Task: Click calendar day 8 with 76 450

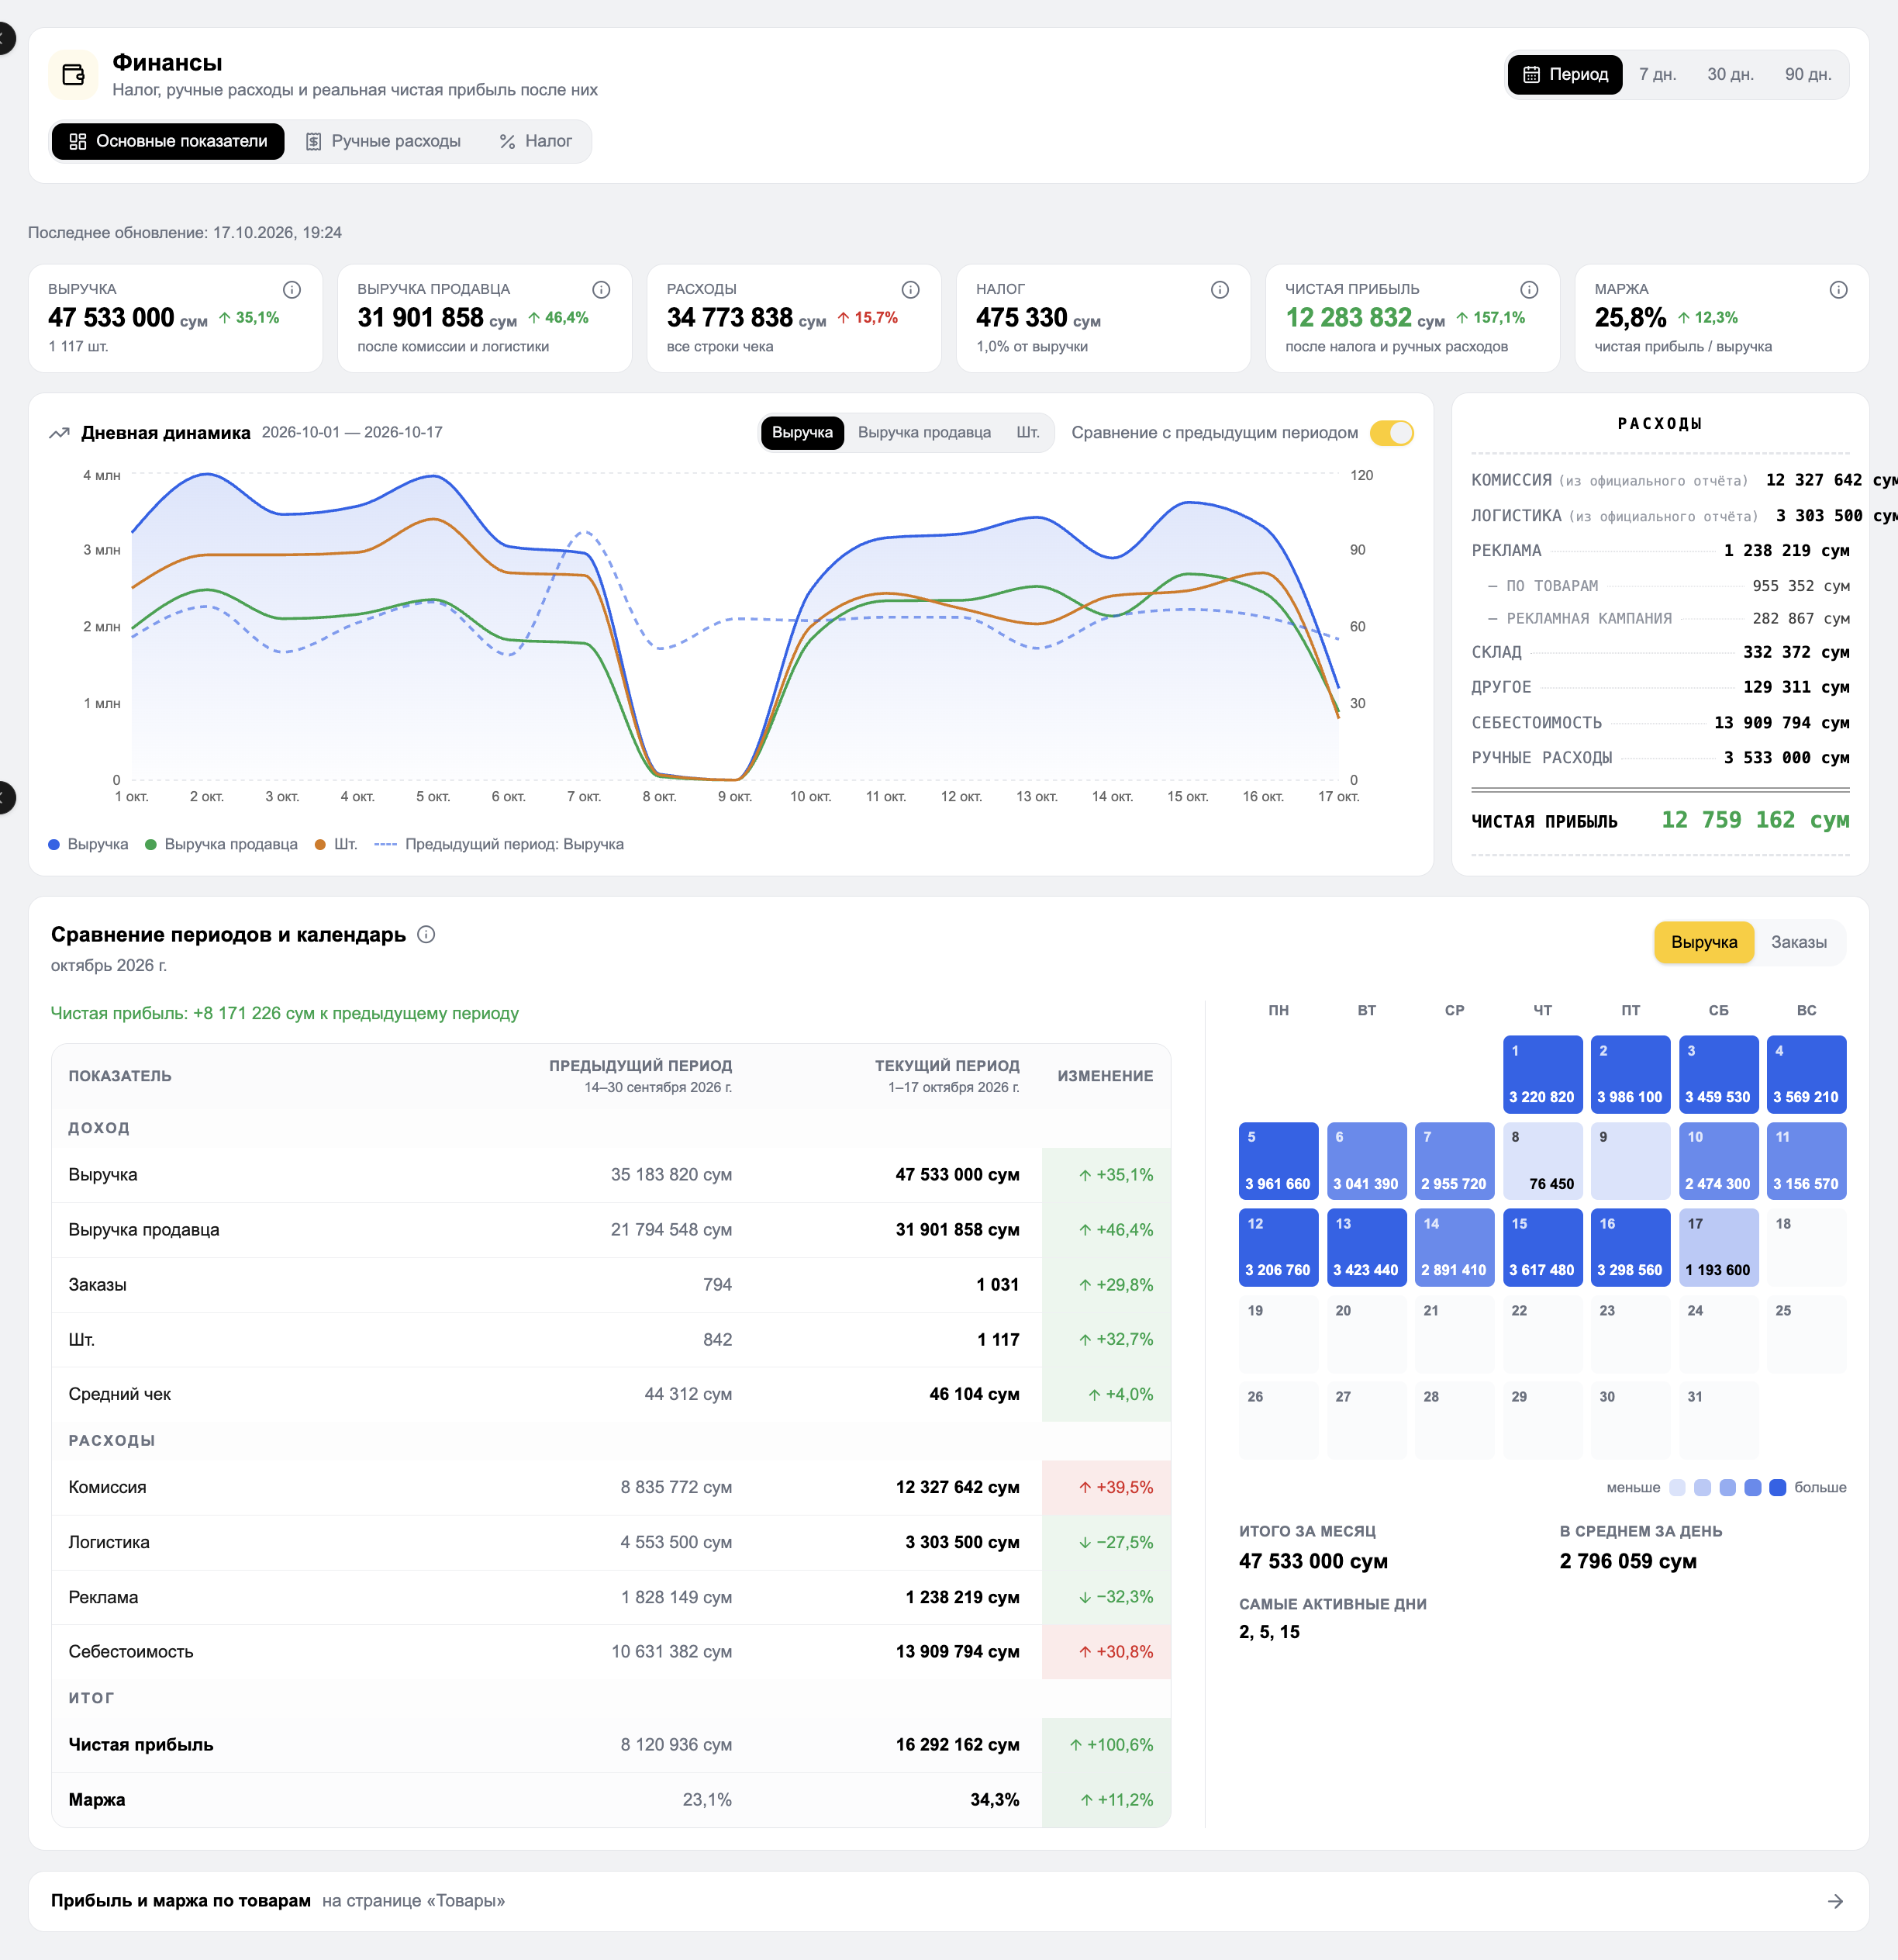Action: click(1542, 1161)
